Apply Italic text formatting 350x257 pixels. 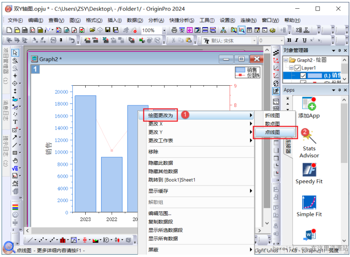pyautogui.click(x=297, y=40)
